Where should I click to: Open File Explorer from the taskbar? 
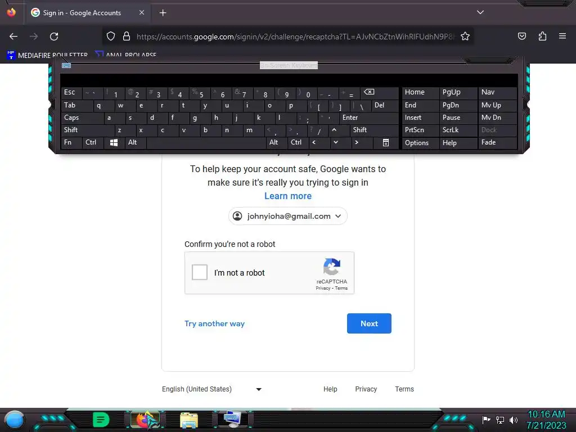[189, 420]
